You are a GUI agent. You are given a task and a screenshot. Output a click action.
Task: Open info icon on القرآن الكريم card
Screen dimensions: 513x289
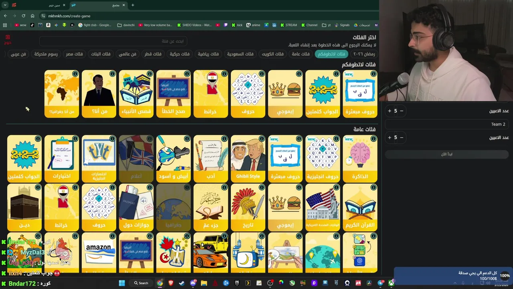tap(373, 187)
